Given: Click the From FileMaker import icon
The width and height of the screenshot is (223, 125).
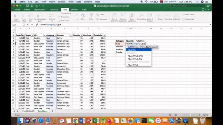Looking at the screenshot, I should click(16, 15).
